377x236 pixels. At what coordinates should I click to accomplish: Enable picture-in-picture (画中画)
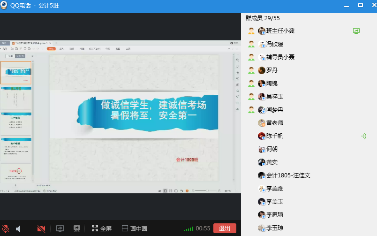[134, 228]
